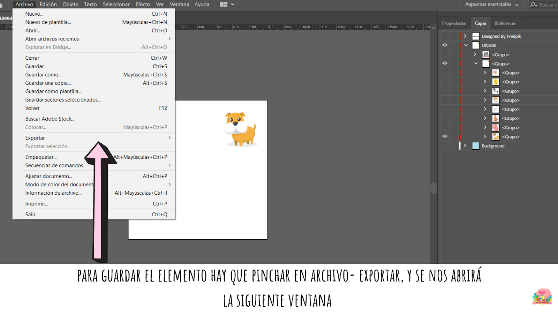Toggle visibility of the Objects layer
The width and height of the screenshot is (558, 314).
point(445,45)
